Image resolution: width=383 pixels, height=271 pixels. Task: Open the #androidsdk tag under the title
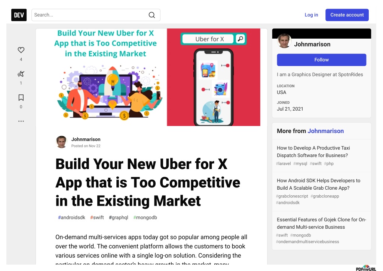(x=71, y=217)
